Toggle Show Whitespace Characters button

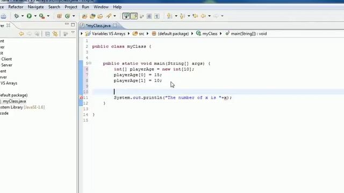click(157, 16)
